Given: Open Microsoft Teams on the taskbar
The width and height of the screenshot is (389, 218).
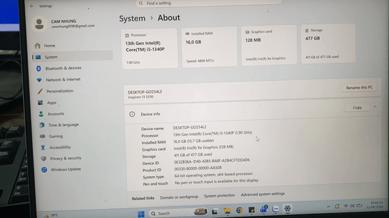Looking at the screenshot, I should (263, 210).
